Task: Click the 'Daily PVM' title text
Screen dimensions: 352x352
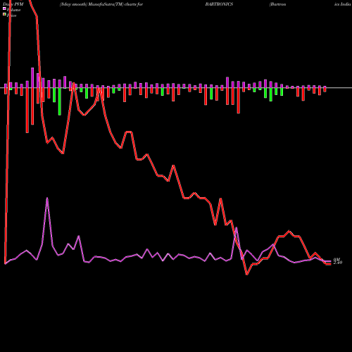Action: point(13,4)
